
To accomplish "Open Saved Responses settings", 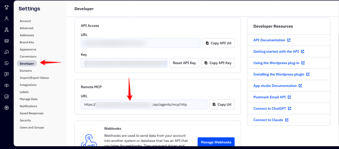I will point(32,113).
